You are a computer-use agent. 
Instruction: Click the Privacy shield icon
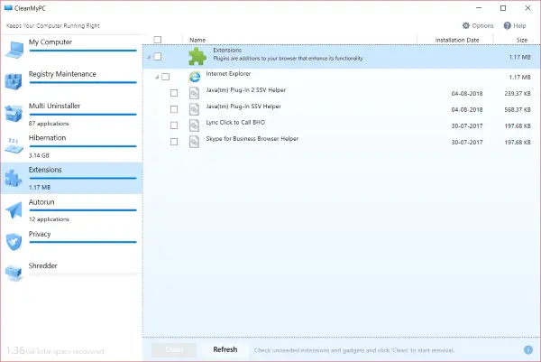pyautogui.click(x=14, y=241)
